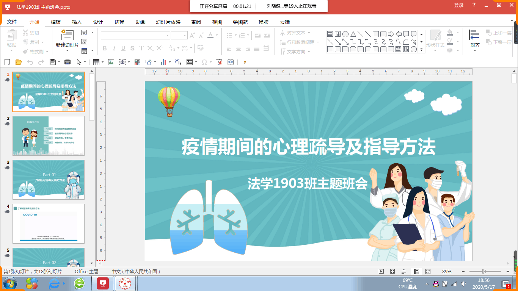The width and height of the screenshot is (518, 291).
Task: Open the 绘图笔 tab
Action: pos(240,22)
